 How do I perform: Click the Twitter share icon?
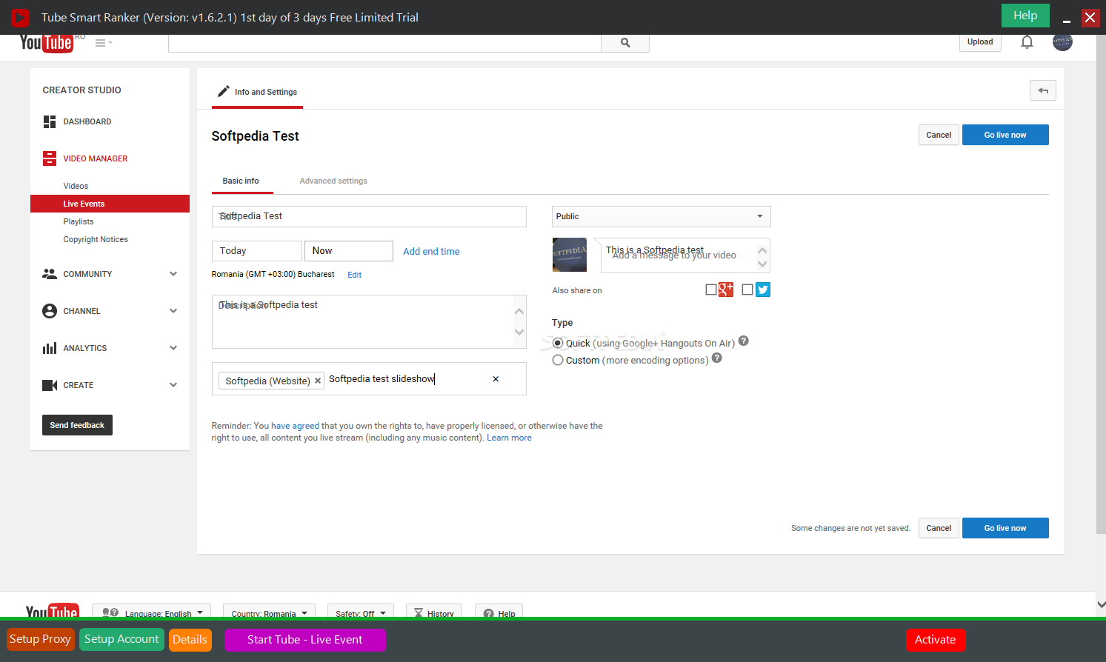[x=763, y=290]
